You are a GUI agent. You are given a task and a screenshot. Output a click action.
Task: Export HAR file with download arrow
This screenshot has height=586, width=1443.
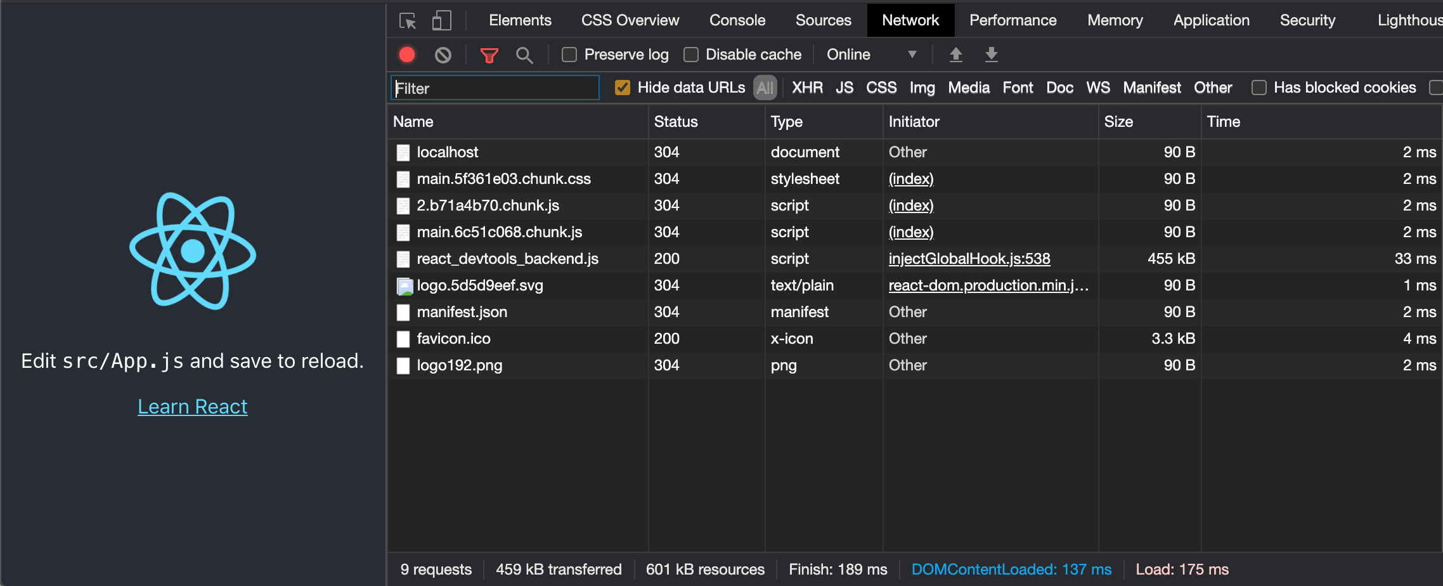pos(992,55)
